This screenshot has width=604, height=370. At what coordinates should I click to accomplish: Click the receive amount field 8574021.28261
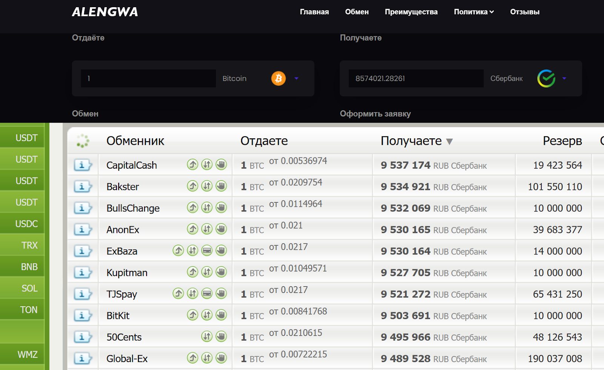[416, 79]
